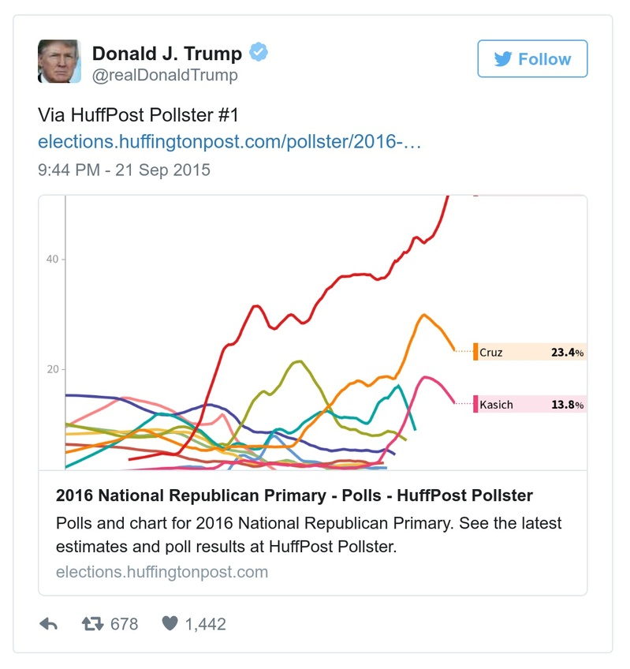
Task: Click the pink Kasich marker on the chart
Action: [x=476, y=403]
